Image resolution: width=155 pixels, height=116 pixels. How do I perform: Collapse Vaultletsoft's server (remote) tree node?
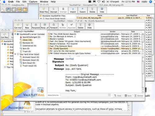[15, 34]
